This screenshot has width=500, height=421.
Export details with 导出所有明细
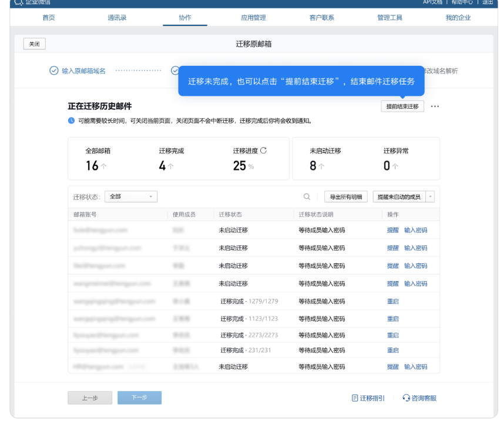[346, 196]
